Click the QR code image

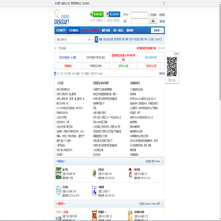(x=172, y=67)
